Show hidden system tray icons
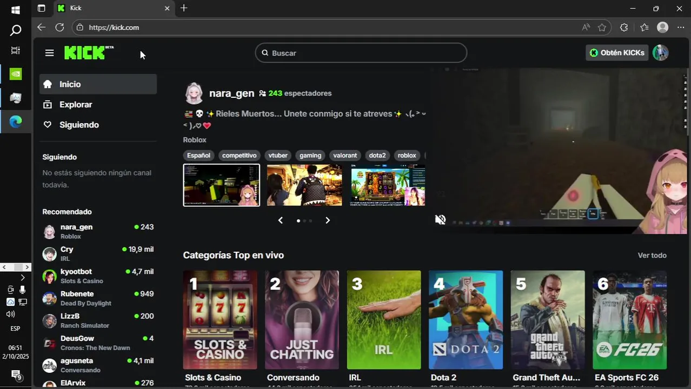691x389 pixels. click(x=22, y=278)
